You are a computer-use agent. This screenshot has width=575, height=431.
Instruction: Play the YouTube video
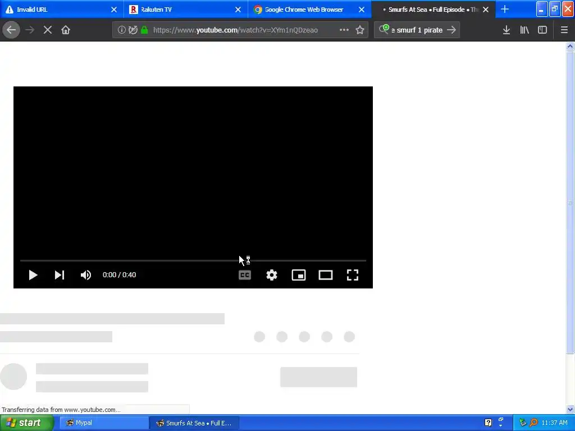[x=33, y=275]
